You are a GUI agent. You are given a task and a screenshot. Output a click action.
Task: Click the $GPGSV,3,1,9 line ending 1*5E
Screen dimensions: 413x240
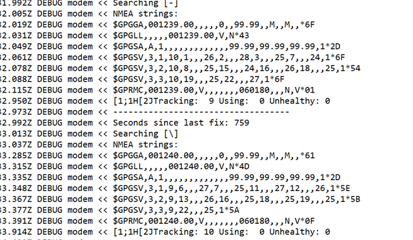pos(175,188)
